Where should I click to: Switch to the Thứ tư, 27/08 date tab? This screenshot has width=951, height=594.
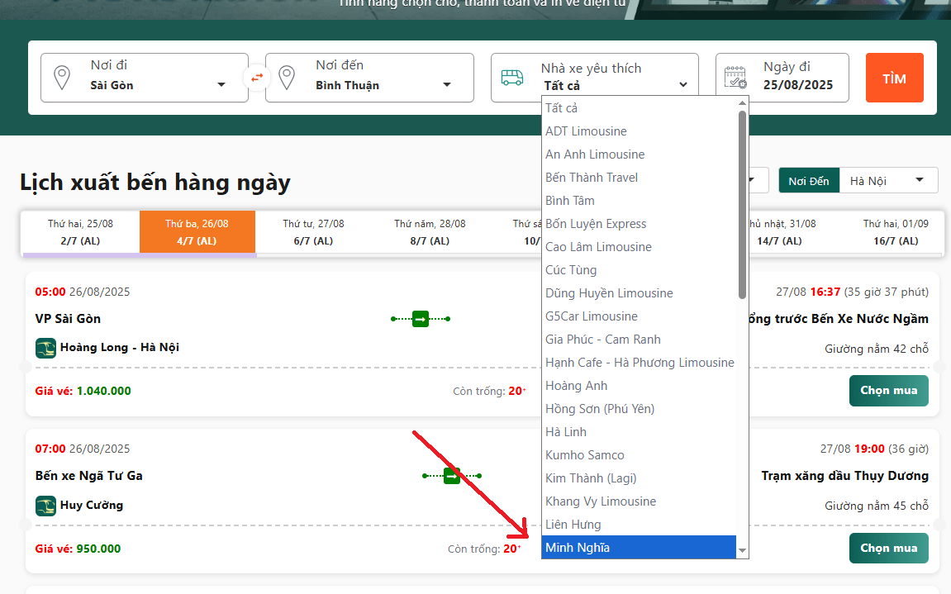click(x=313, y=232)
